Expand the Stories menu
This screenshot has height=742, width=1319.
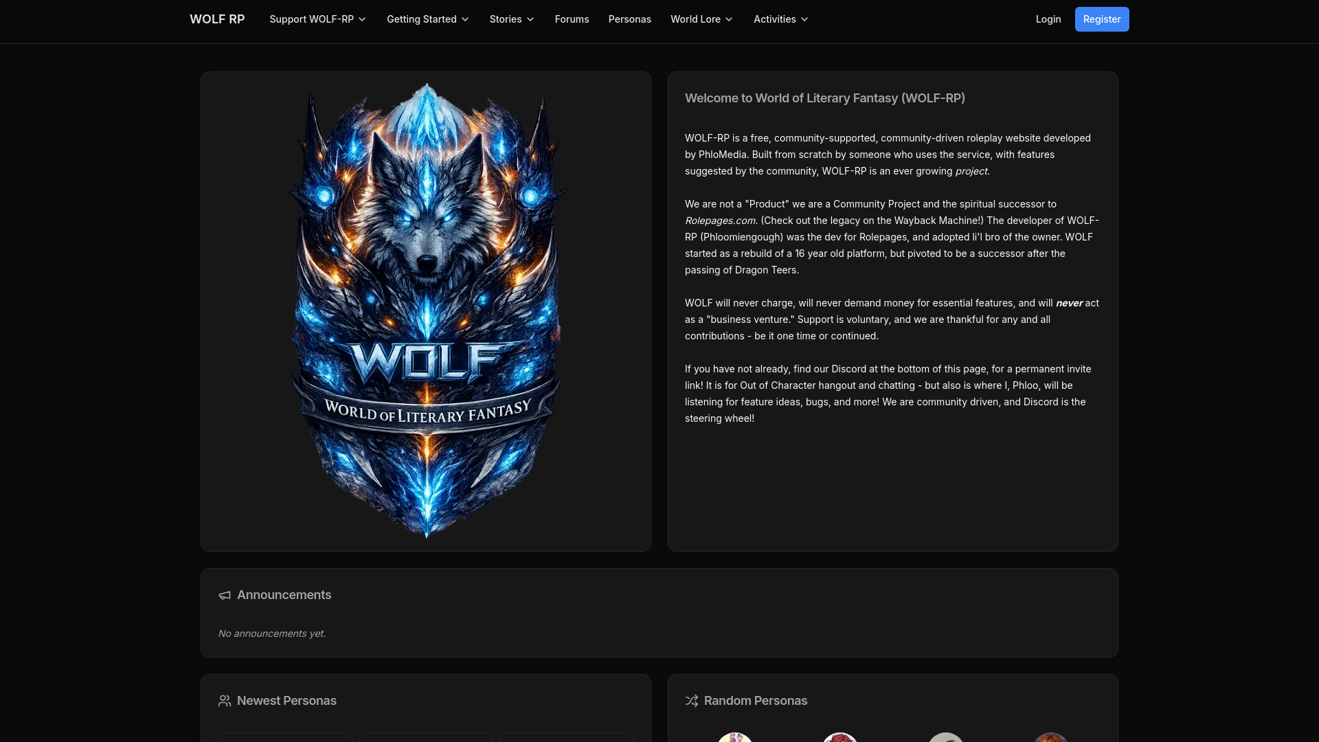coord(512,19)
